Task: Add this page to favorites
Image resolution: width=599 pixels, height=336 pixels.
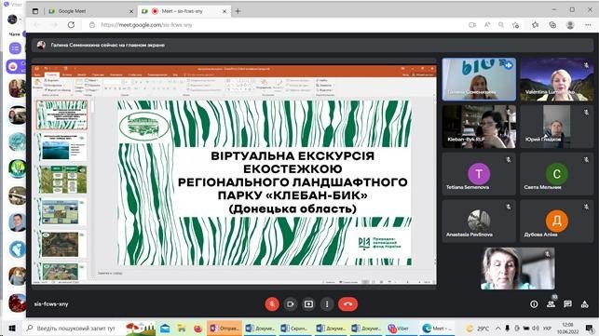Action: [x=516, y=25]
